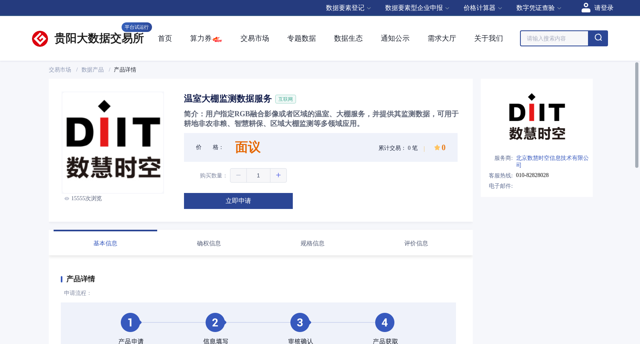This screenshot has height=344, width=640.
Task: Switch to the 基本信息 tab
Action: tap(105, 243)
